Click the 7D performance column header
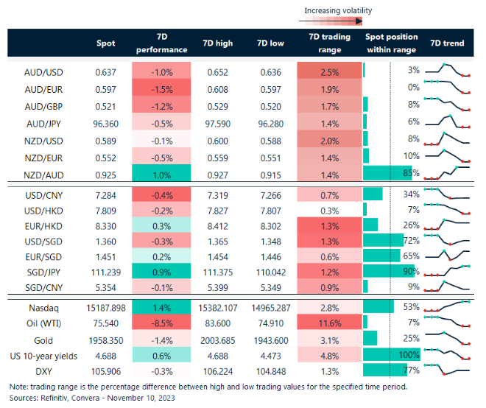 click(x=161, y=43)
